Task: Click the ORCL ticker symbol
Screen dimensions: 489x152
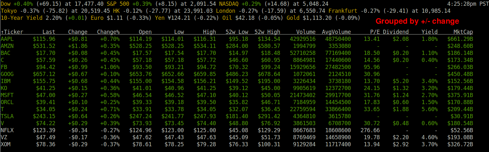Action: (7, 102)
